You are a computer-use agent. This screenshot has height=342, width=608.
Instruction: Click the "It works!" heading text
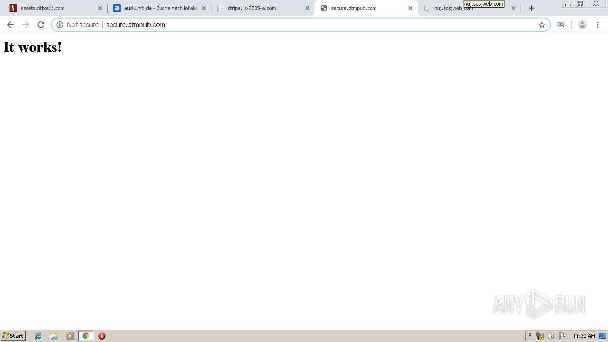pos(33,47)
